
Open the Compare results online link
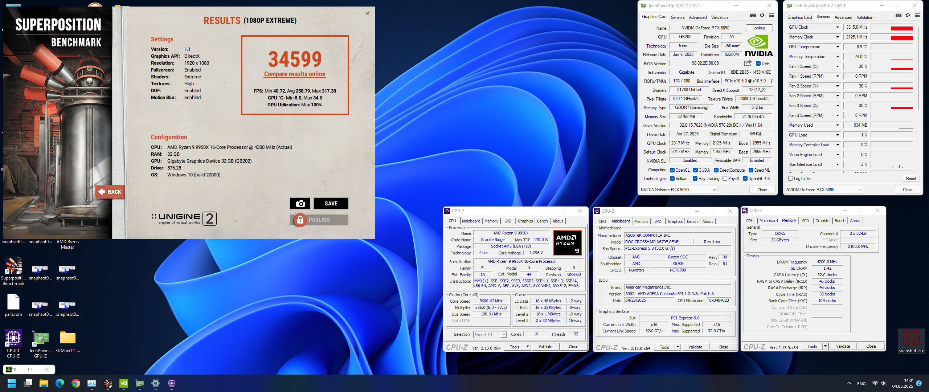pos(295,74)
